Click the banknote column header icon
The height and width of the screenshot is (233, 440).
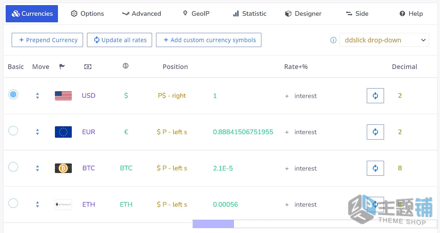[x=88, y=67]
